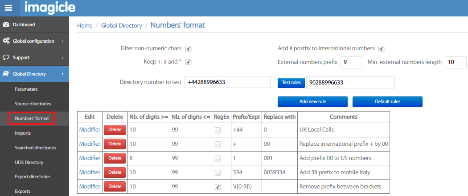Image resolution: width=468 pixels, height=196 pixels.
Task: Collapse the Global Directory menu arrow
Action: (x=62, y=74)
